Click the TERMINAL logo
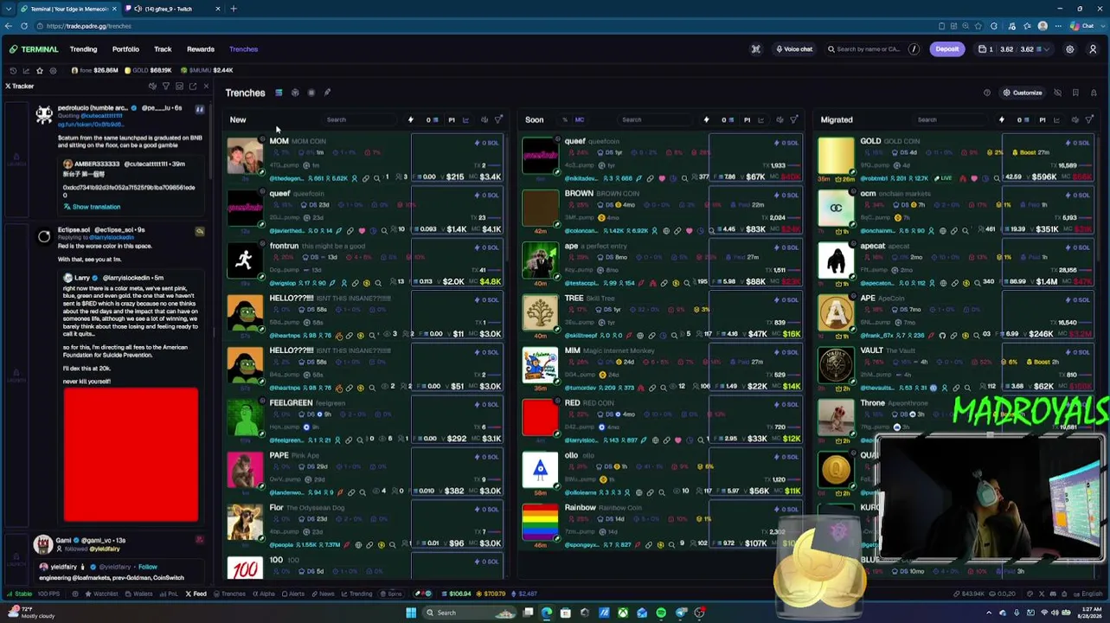 [x=34, y=49]
